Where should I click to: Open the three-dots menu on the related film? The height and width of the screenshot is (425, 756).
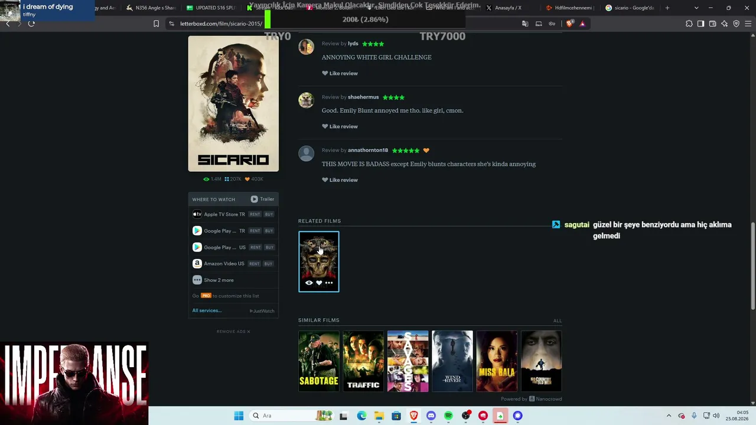329,283
